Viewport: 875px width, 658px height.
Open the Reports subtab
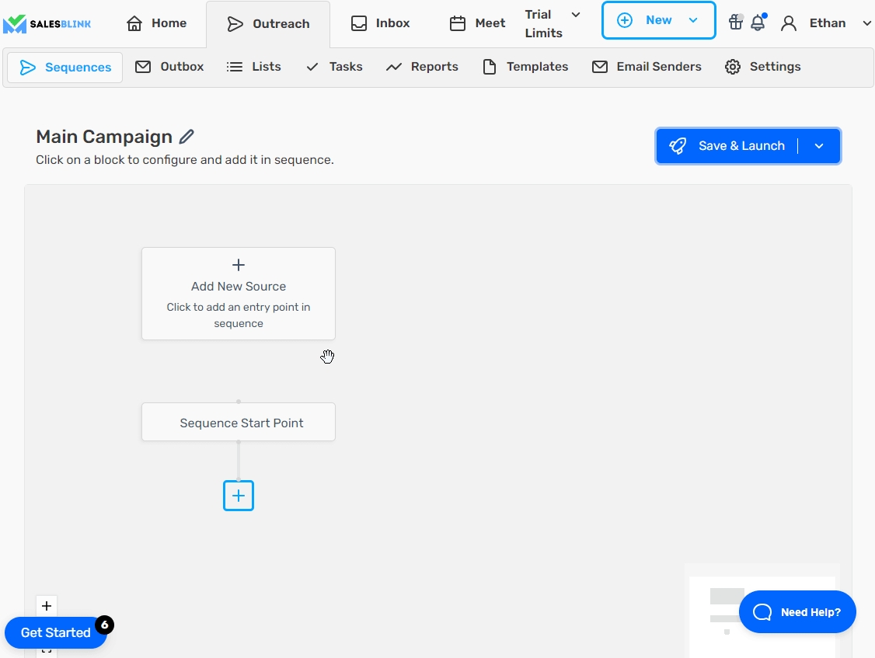(x=422, y=67)
